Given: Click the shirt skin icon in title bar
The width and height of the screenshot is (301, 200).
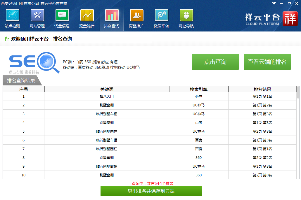Looking at the screenshot, I should click(274, 3).
